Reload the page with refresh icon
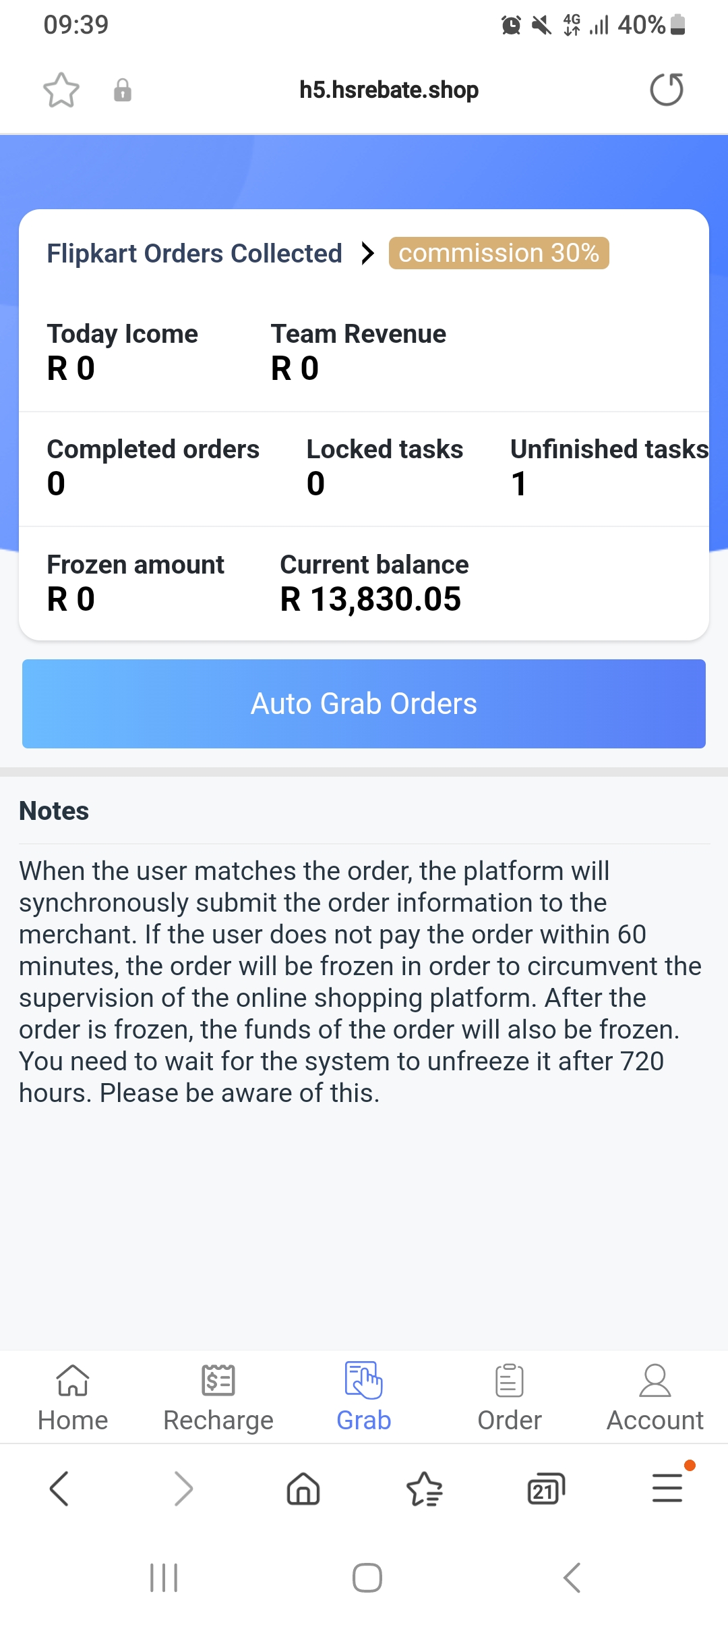The height and width of the screenshot is (1625, 728). (x=667, y=90)
